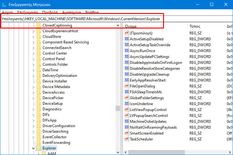This screenshot has width=233, height=155.
Task: Click the EarlyAppResolverStart value icon
Action: [127, 80]
